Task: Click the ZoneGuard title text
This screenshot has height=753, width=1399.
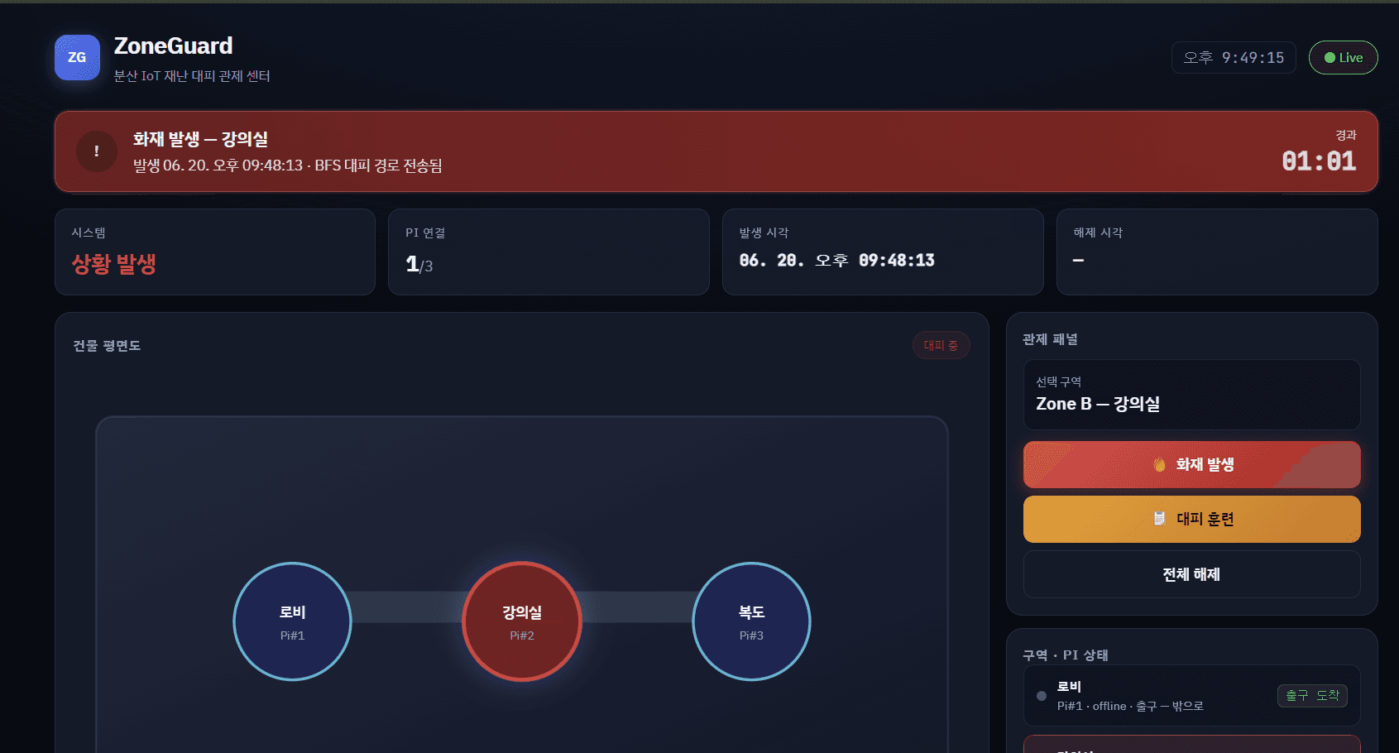Action: tap(173, 46)
